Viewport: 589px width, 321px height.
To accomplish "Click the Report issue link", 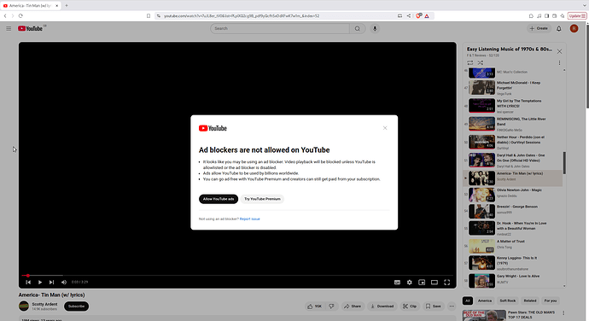I will (x=250, y=219).
